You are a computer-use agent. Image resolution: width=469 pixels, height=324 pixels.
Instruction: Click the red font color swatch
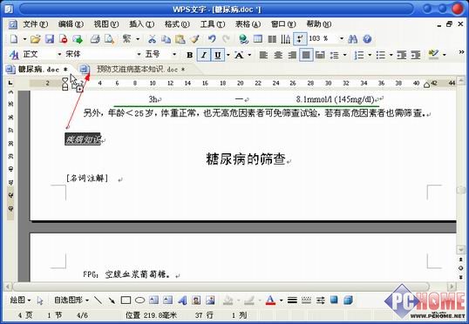[x=270, y=300]
